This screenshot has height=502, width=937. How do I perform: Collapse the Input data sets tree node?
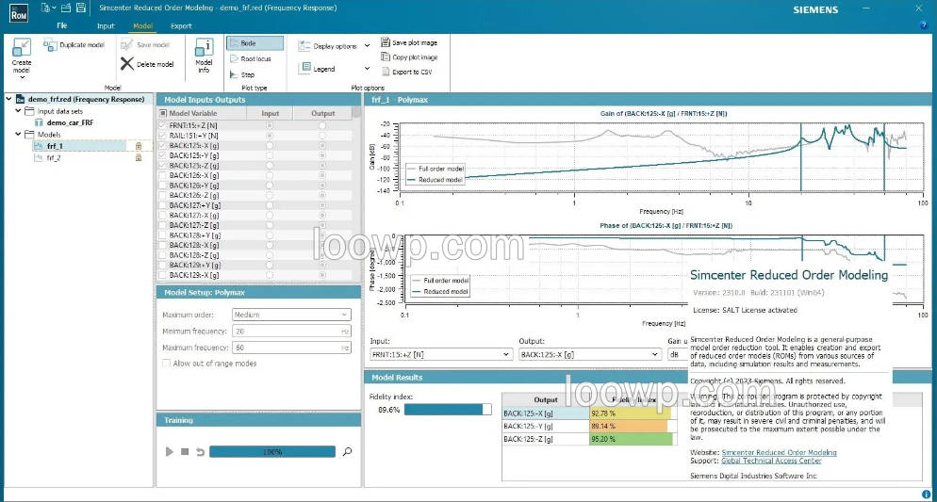tap(18, 111)
